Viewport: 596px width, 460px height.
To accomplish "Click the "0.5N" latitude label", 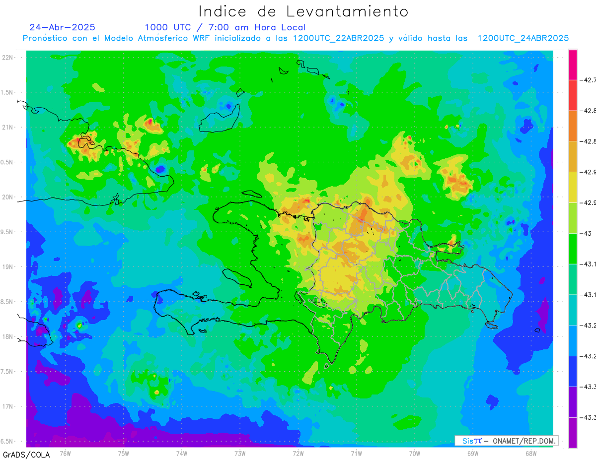I will [7, 162].
